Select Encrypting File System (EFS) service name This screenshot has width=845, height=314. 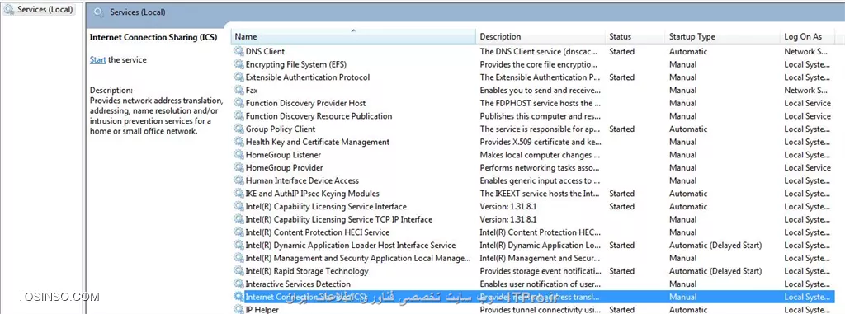pos(296,64)
